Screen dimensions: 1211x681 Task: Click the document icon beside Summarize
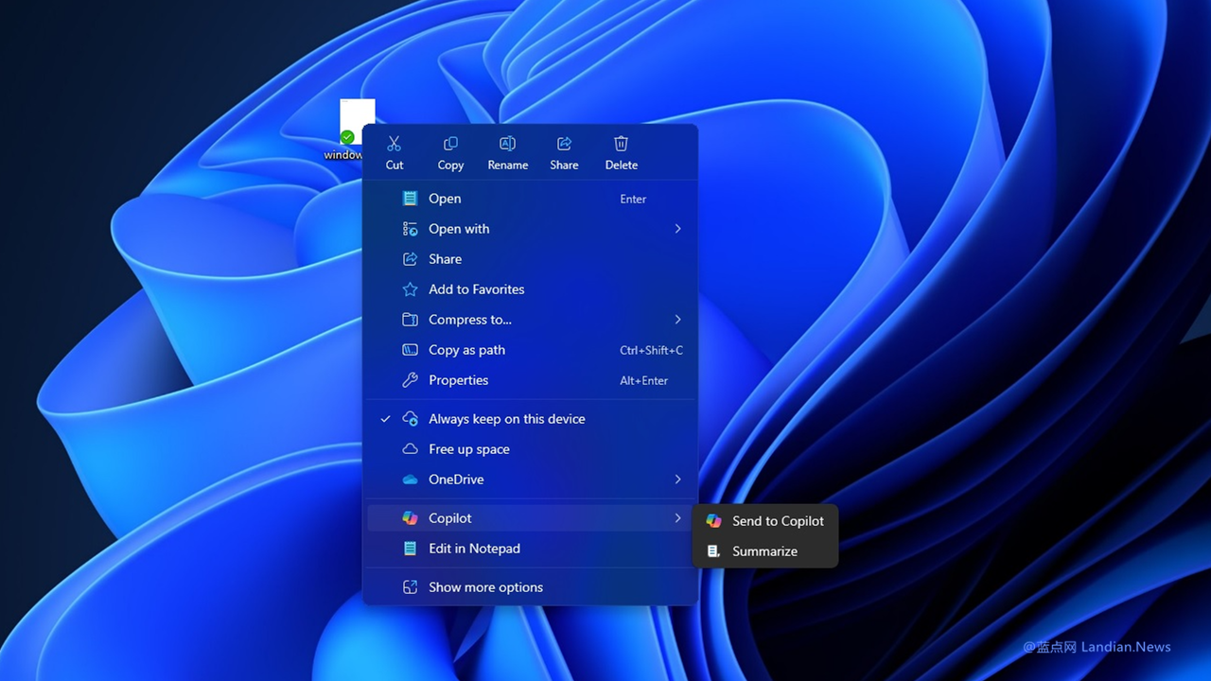click(713, 551)
